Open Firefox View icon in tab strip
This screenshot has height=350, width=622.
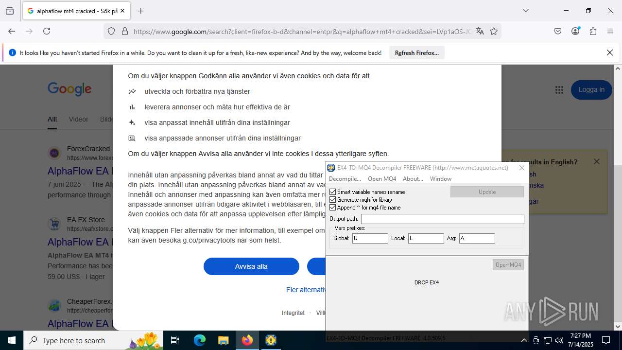10,11
